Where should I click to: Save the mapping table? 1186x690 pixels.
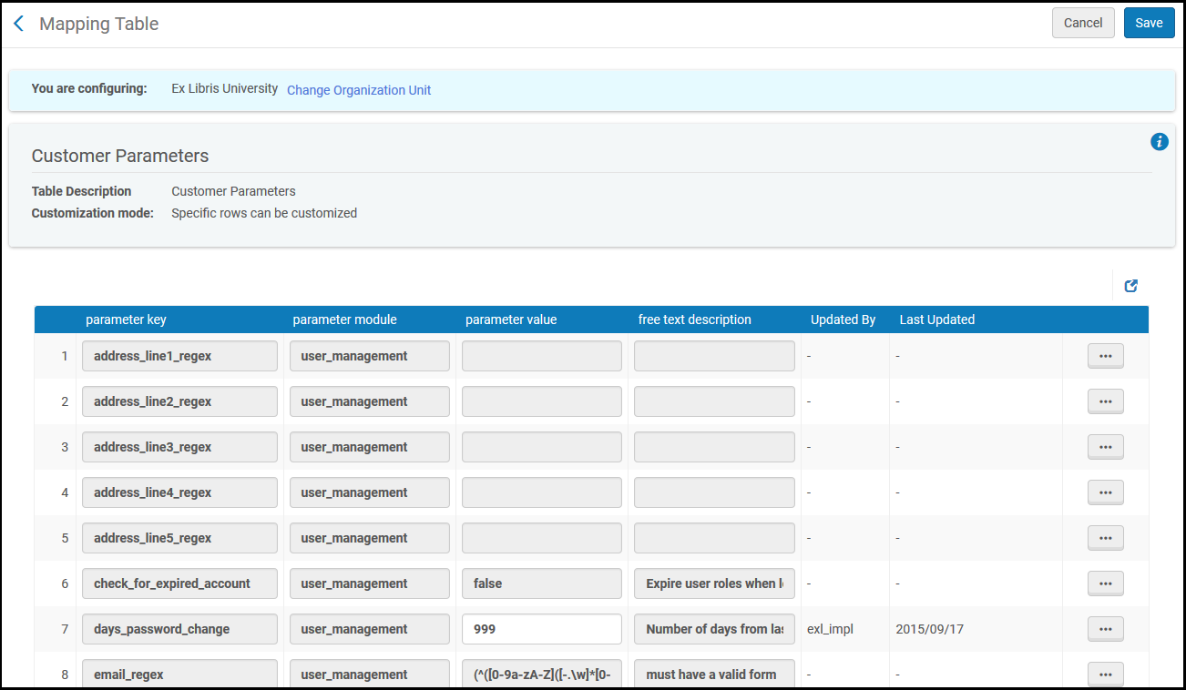click(1149, 23)
